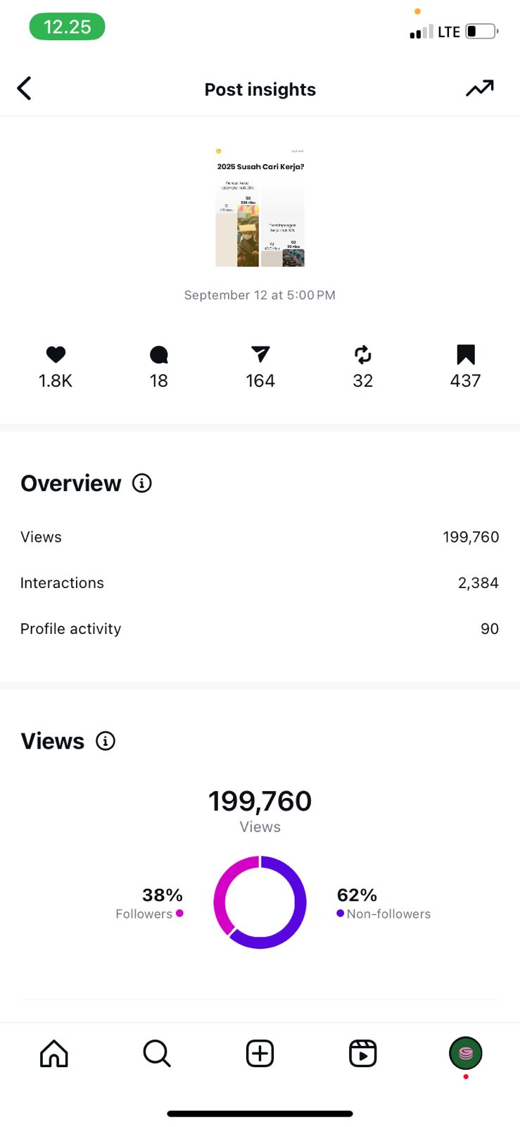Go to the Home tab
Viewport: 520px width, 1127px height.
(54, 1054)
